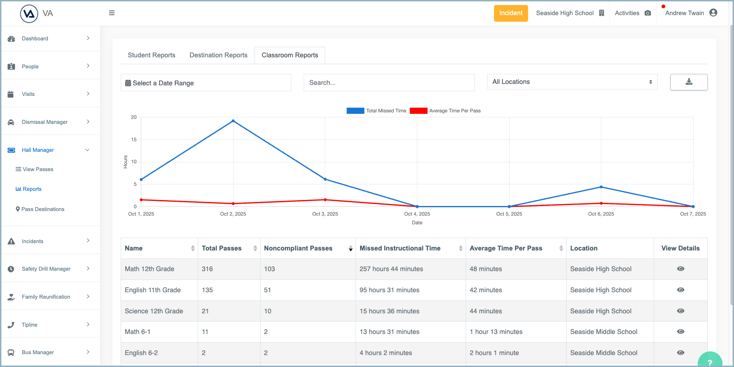Expand the Dismissal Manager chevron

point(88,122)
